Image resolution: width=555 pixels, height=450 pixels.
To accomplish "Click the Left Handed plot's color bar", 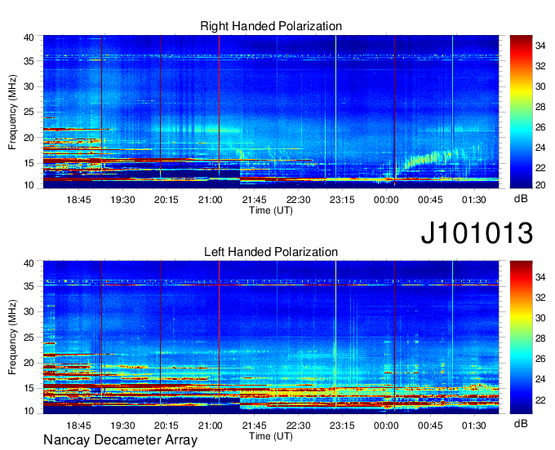I will coord(521,337).
